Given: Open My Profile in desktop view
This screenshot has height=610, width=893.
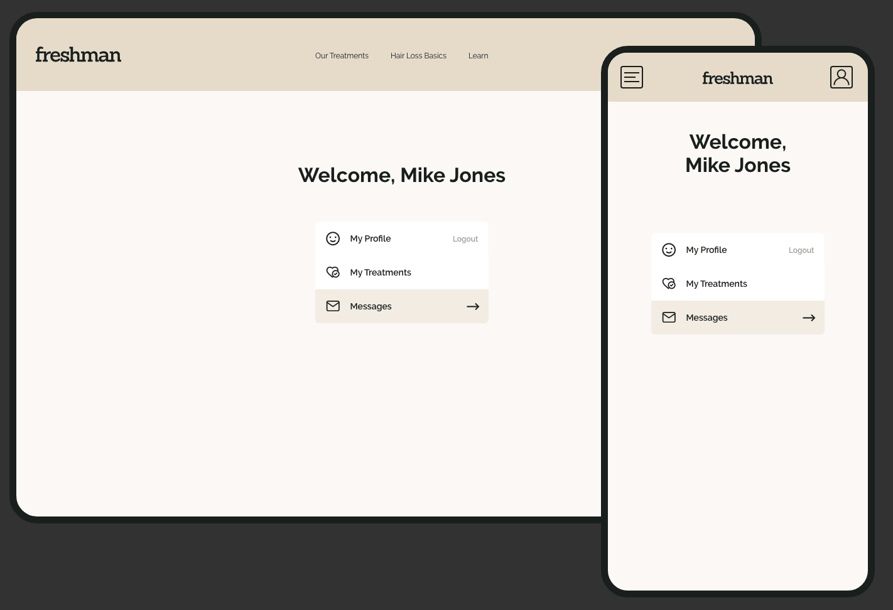Looking at the screenshot, I should pyautogui.click(x=371, y=238).
